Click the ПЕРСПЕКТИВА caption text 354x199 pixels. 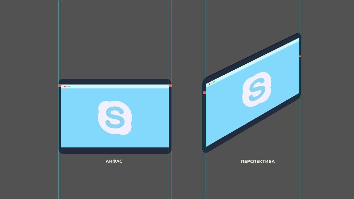coord(258,161)
